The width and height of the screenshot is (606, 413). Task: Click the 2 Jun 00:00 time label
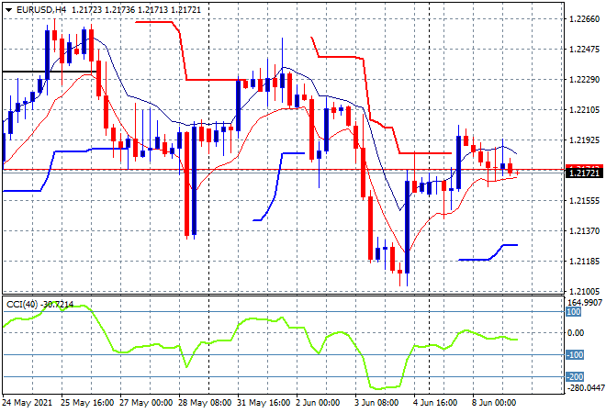(318, 403)
